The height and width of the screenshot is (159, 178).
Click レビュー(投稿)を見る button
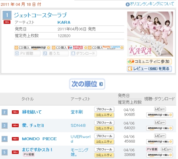pos(149,69)
